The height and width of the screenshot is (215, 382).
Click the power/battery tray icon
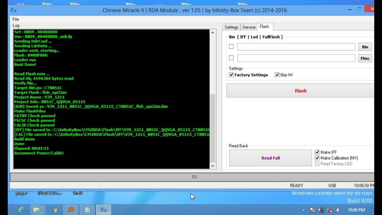(x=321, y=210)
